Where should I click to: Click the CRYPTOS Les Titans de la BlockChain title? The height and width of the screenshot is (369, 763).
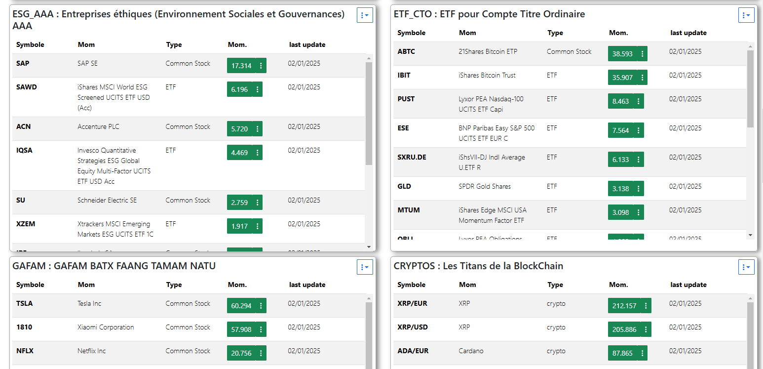tap(478, 266)
